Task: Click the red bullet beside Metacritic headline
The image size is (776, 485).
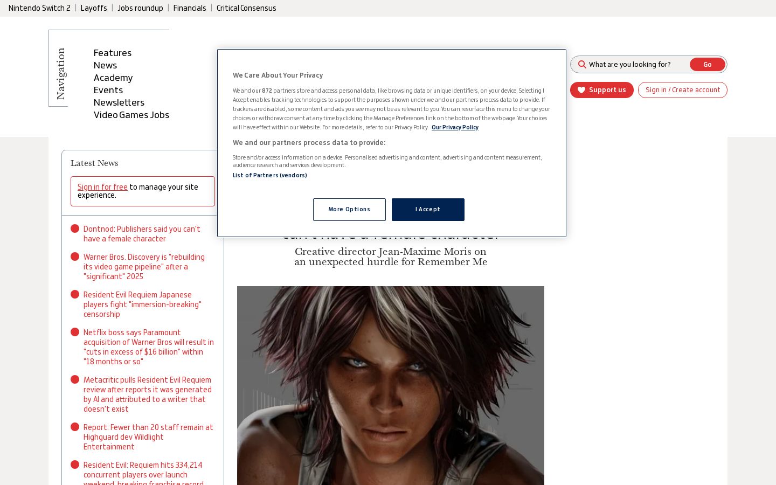Action: pos(75,379)
